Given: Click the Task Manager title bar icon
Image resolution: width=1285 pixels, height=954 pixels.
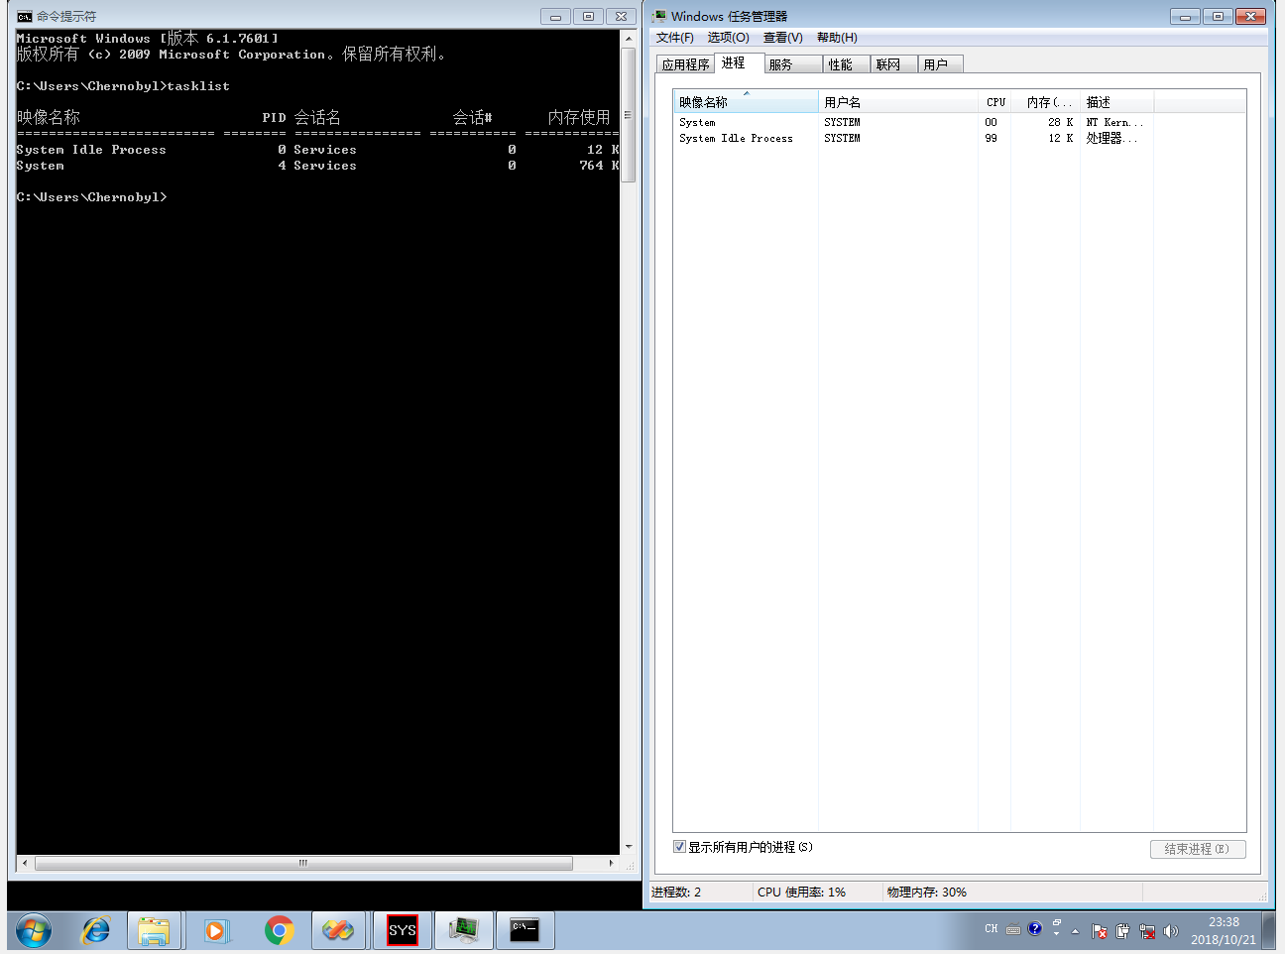Looking at the screenshot, I should (659, 16).
